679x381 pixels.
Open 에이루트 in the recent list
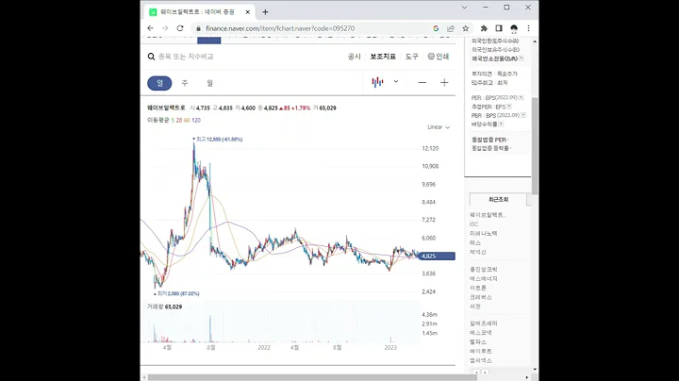[x=481, y=351]
